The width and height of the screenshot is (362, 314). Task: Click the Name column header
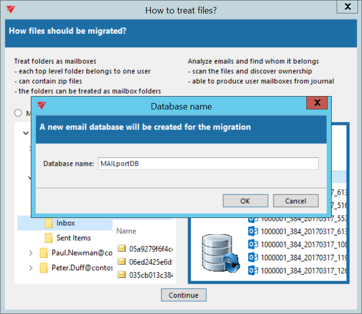126,231
